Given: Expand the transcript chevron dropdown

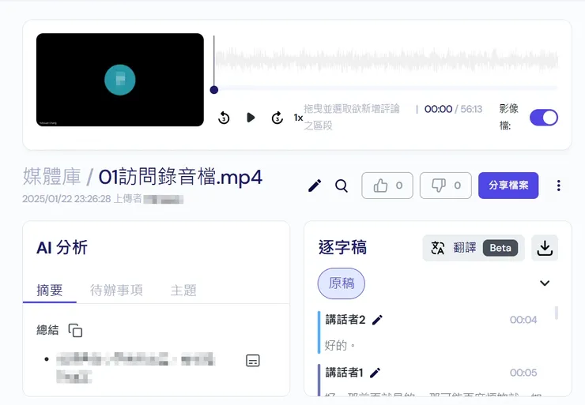Looking at the screenshot, I should click(545, 283).
